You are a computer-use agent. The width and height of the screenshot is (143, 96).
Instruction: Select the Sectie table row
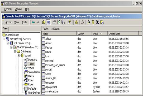[48, 74]
